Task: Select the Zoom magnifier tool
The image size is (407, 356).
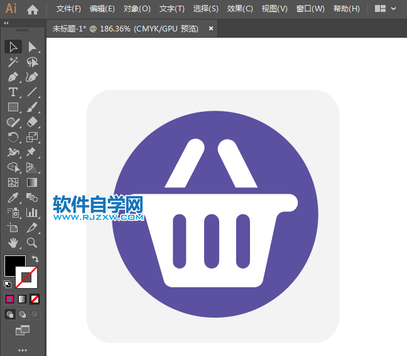Action: 32,242
